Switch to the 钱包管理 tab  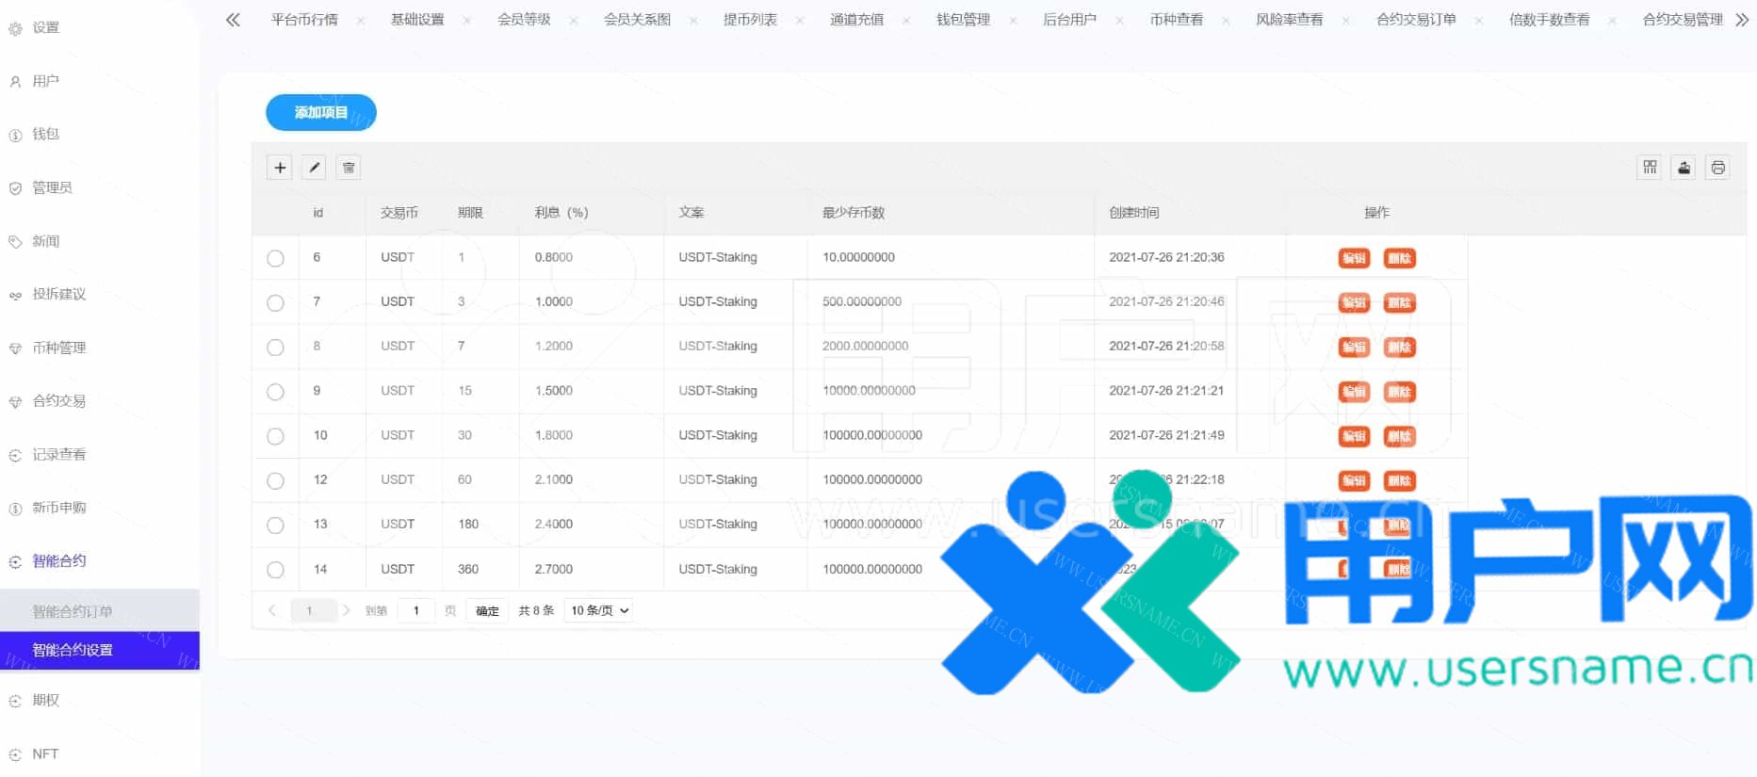coord(963,20)
